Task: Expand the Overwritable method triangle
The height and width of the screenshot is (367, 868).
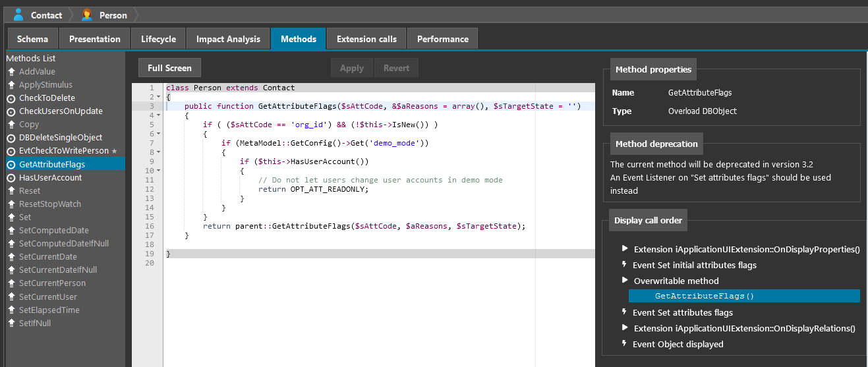Action: [625, 281]
